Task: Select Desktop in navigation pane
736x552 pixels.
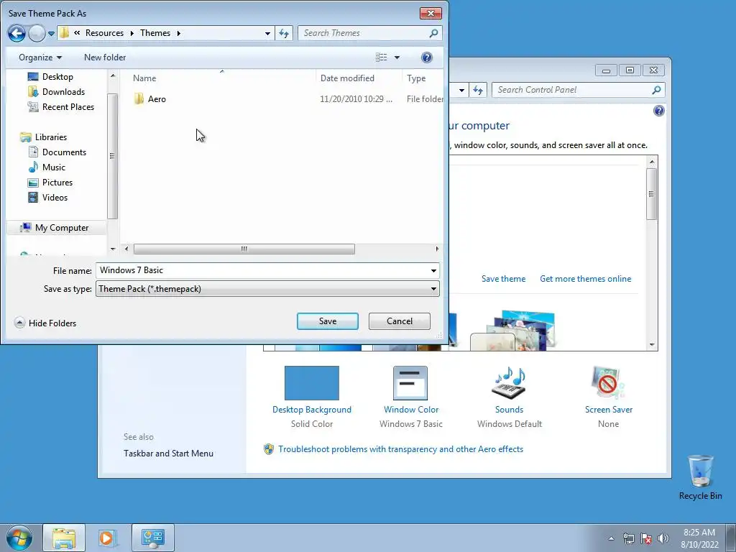Action: pyautogui.click(x=57, y=76)
